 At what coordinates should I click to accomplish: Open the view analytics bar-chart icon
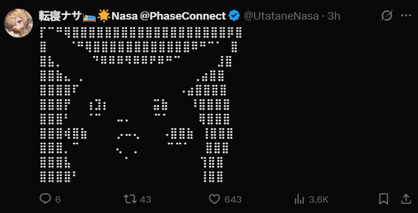[x=300, y=199]
